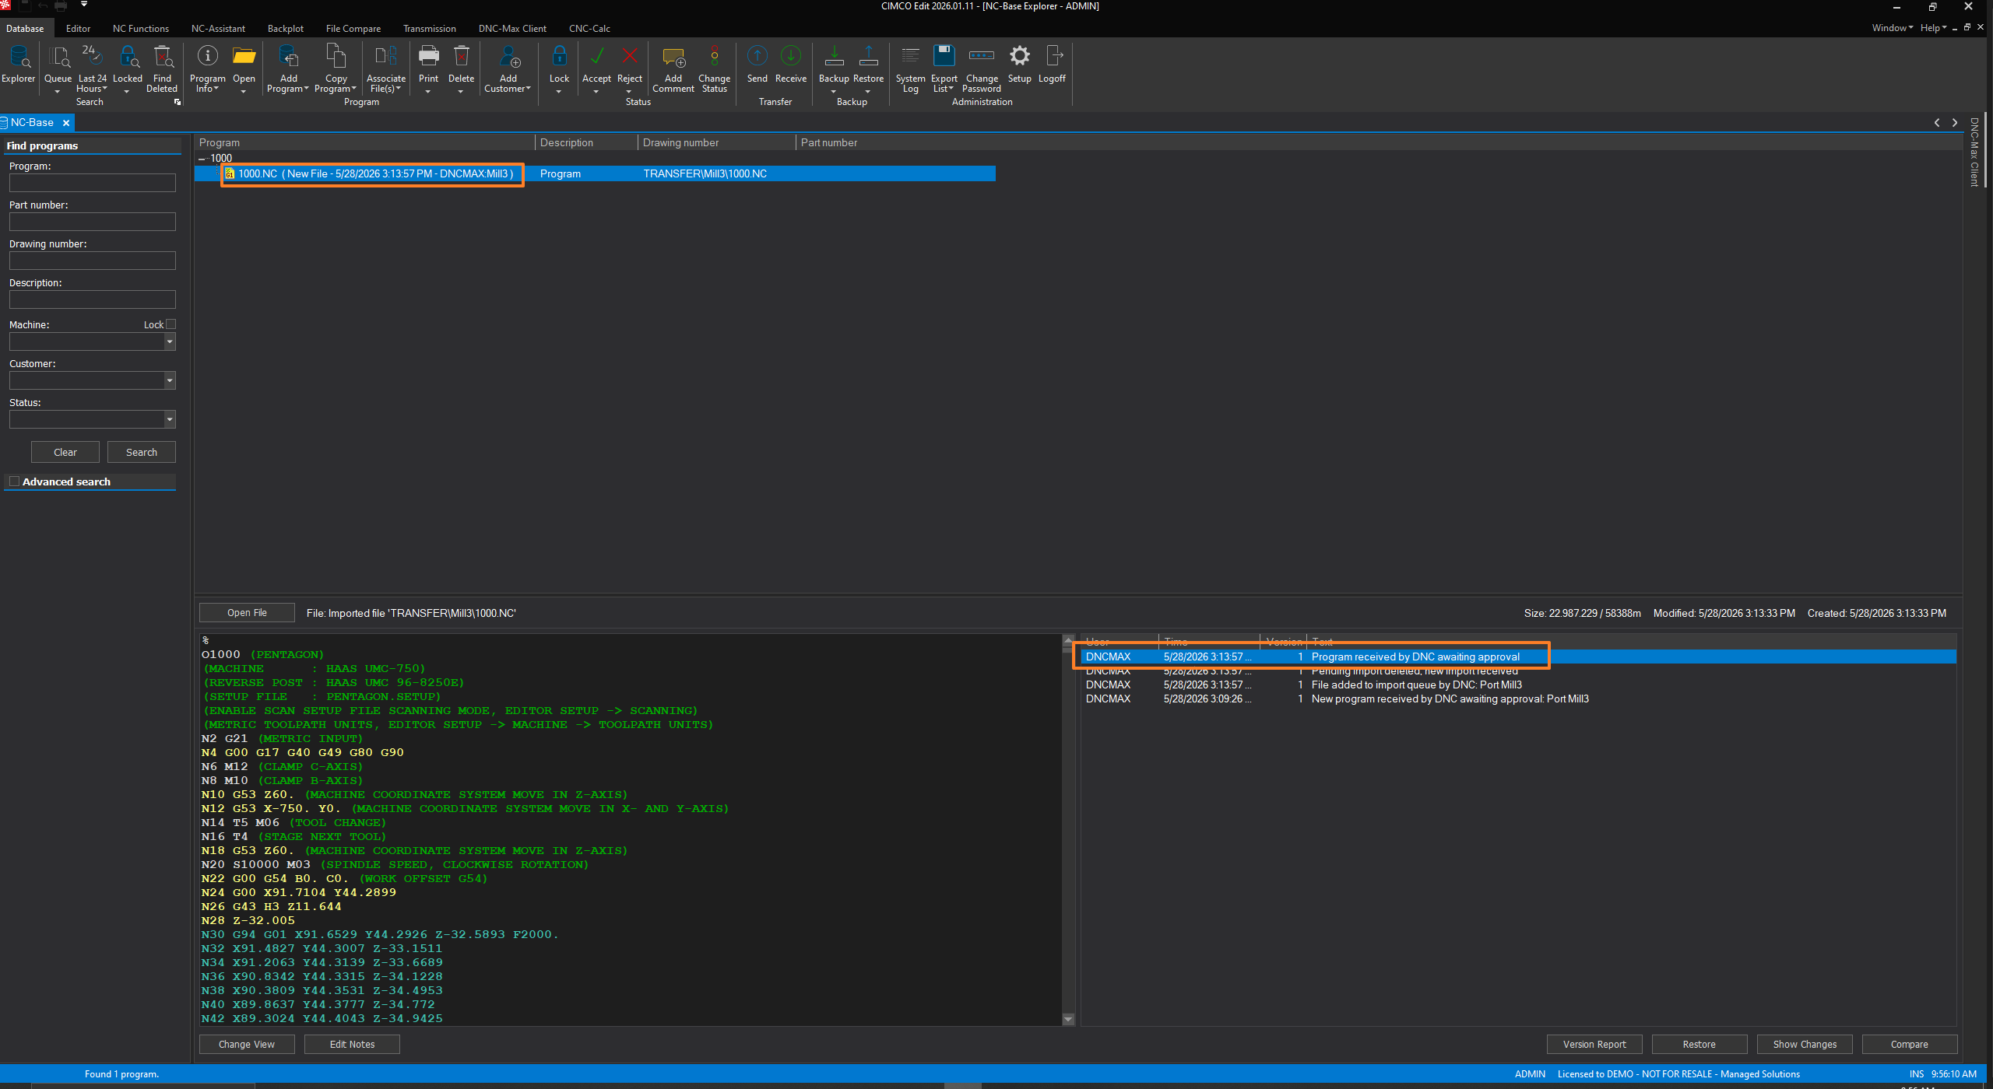1993x1089 pixels.
Task: Select the 1000.NC New File row
Action: 596,173
